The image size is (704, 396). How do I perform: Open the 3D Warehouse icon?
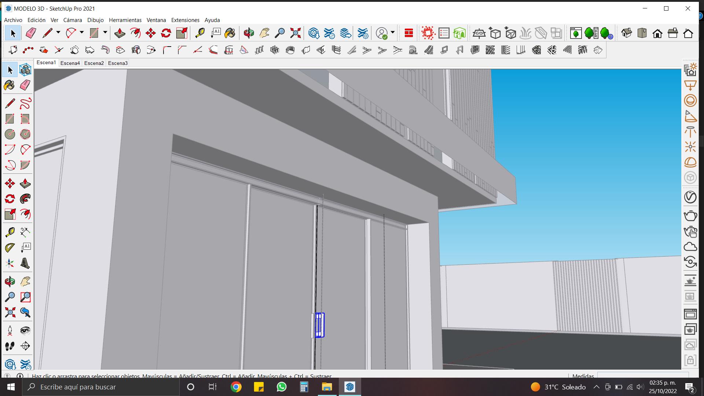(314, 33)
